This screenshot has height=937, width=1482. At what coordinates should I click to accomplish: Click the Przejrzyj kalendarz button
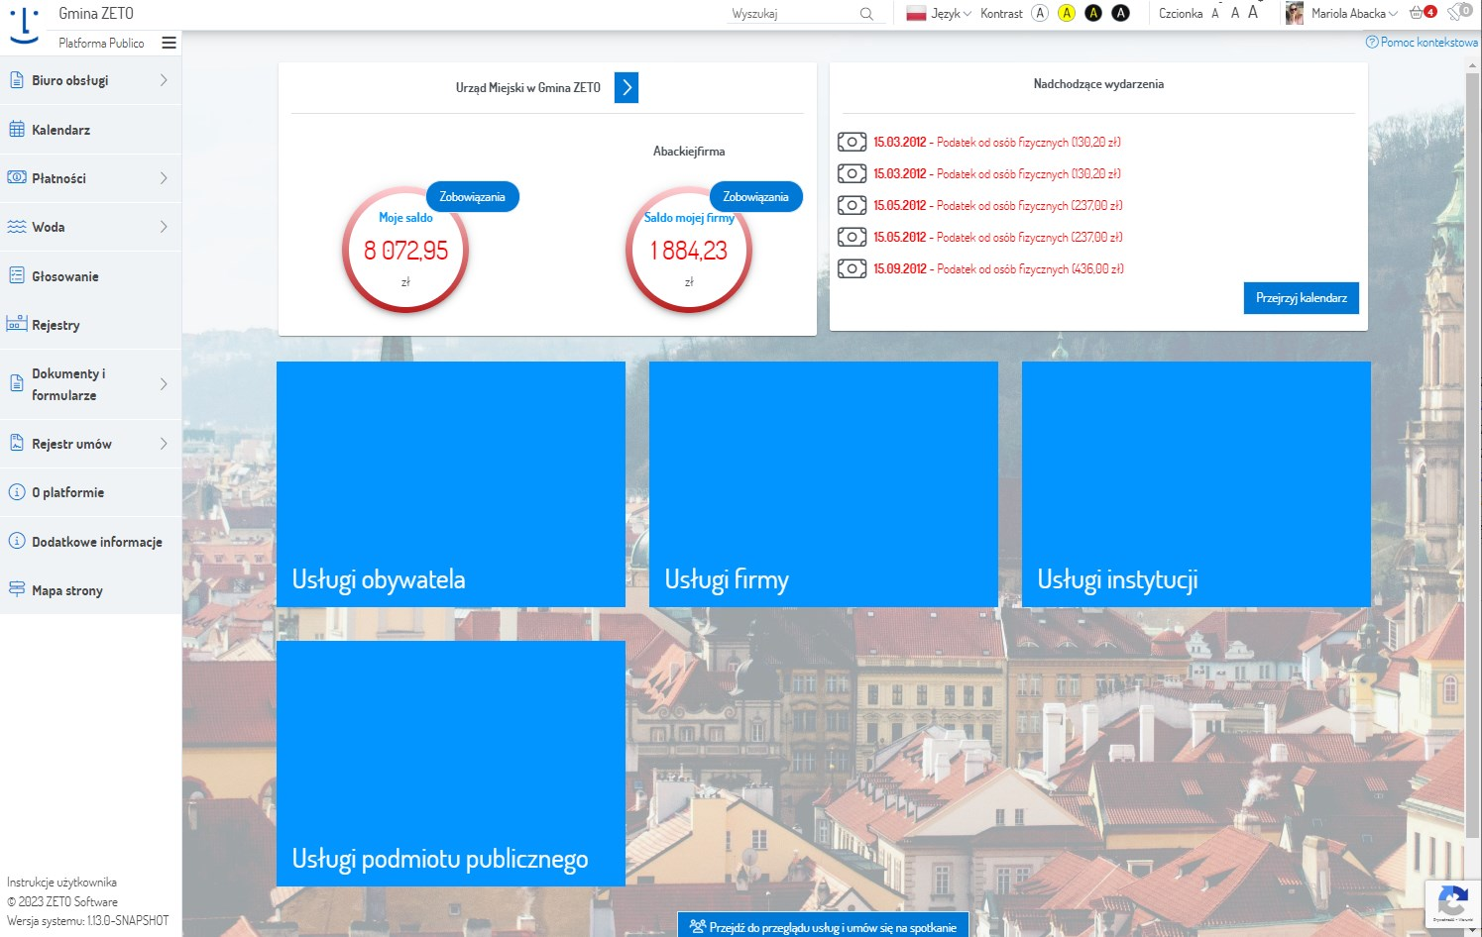coord(1301,298)
